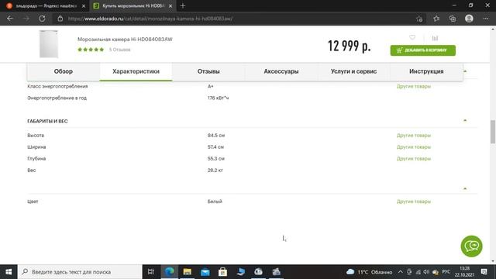Select the weight value 28.2 кг
The width and height of the screenshot is (496, 279).
click(x=215, y=170)
